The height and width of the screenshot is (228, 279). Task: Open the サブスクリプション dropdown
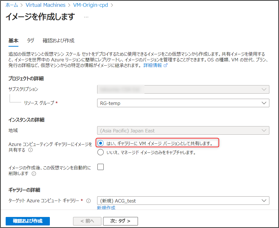point(183,89)
